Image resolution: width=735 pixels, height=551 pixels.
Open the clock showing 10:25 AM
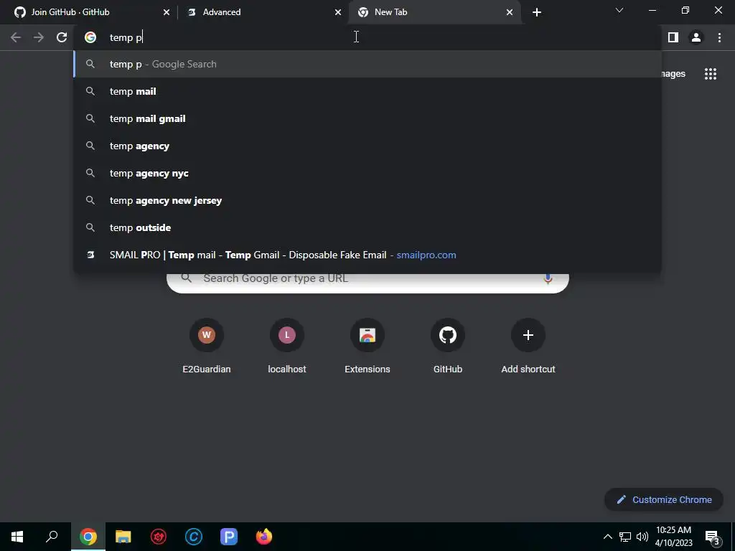tap(673, 537)
